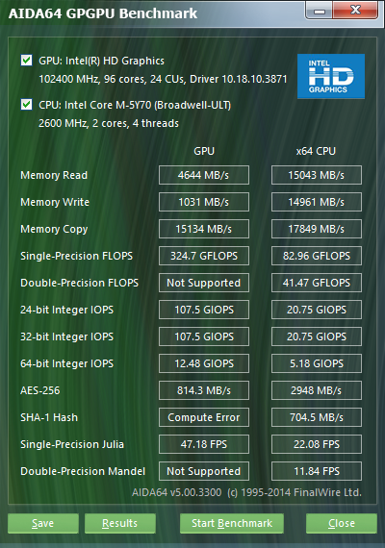
Task: Uncheck the GPU Intel HD Graphics checkbox
Action: point(27,61)
